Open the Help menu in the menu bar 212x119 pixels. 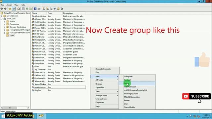(x=23, y=5)
